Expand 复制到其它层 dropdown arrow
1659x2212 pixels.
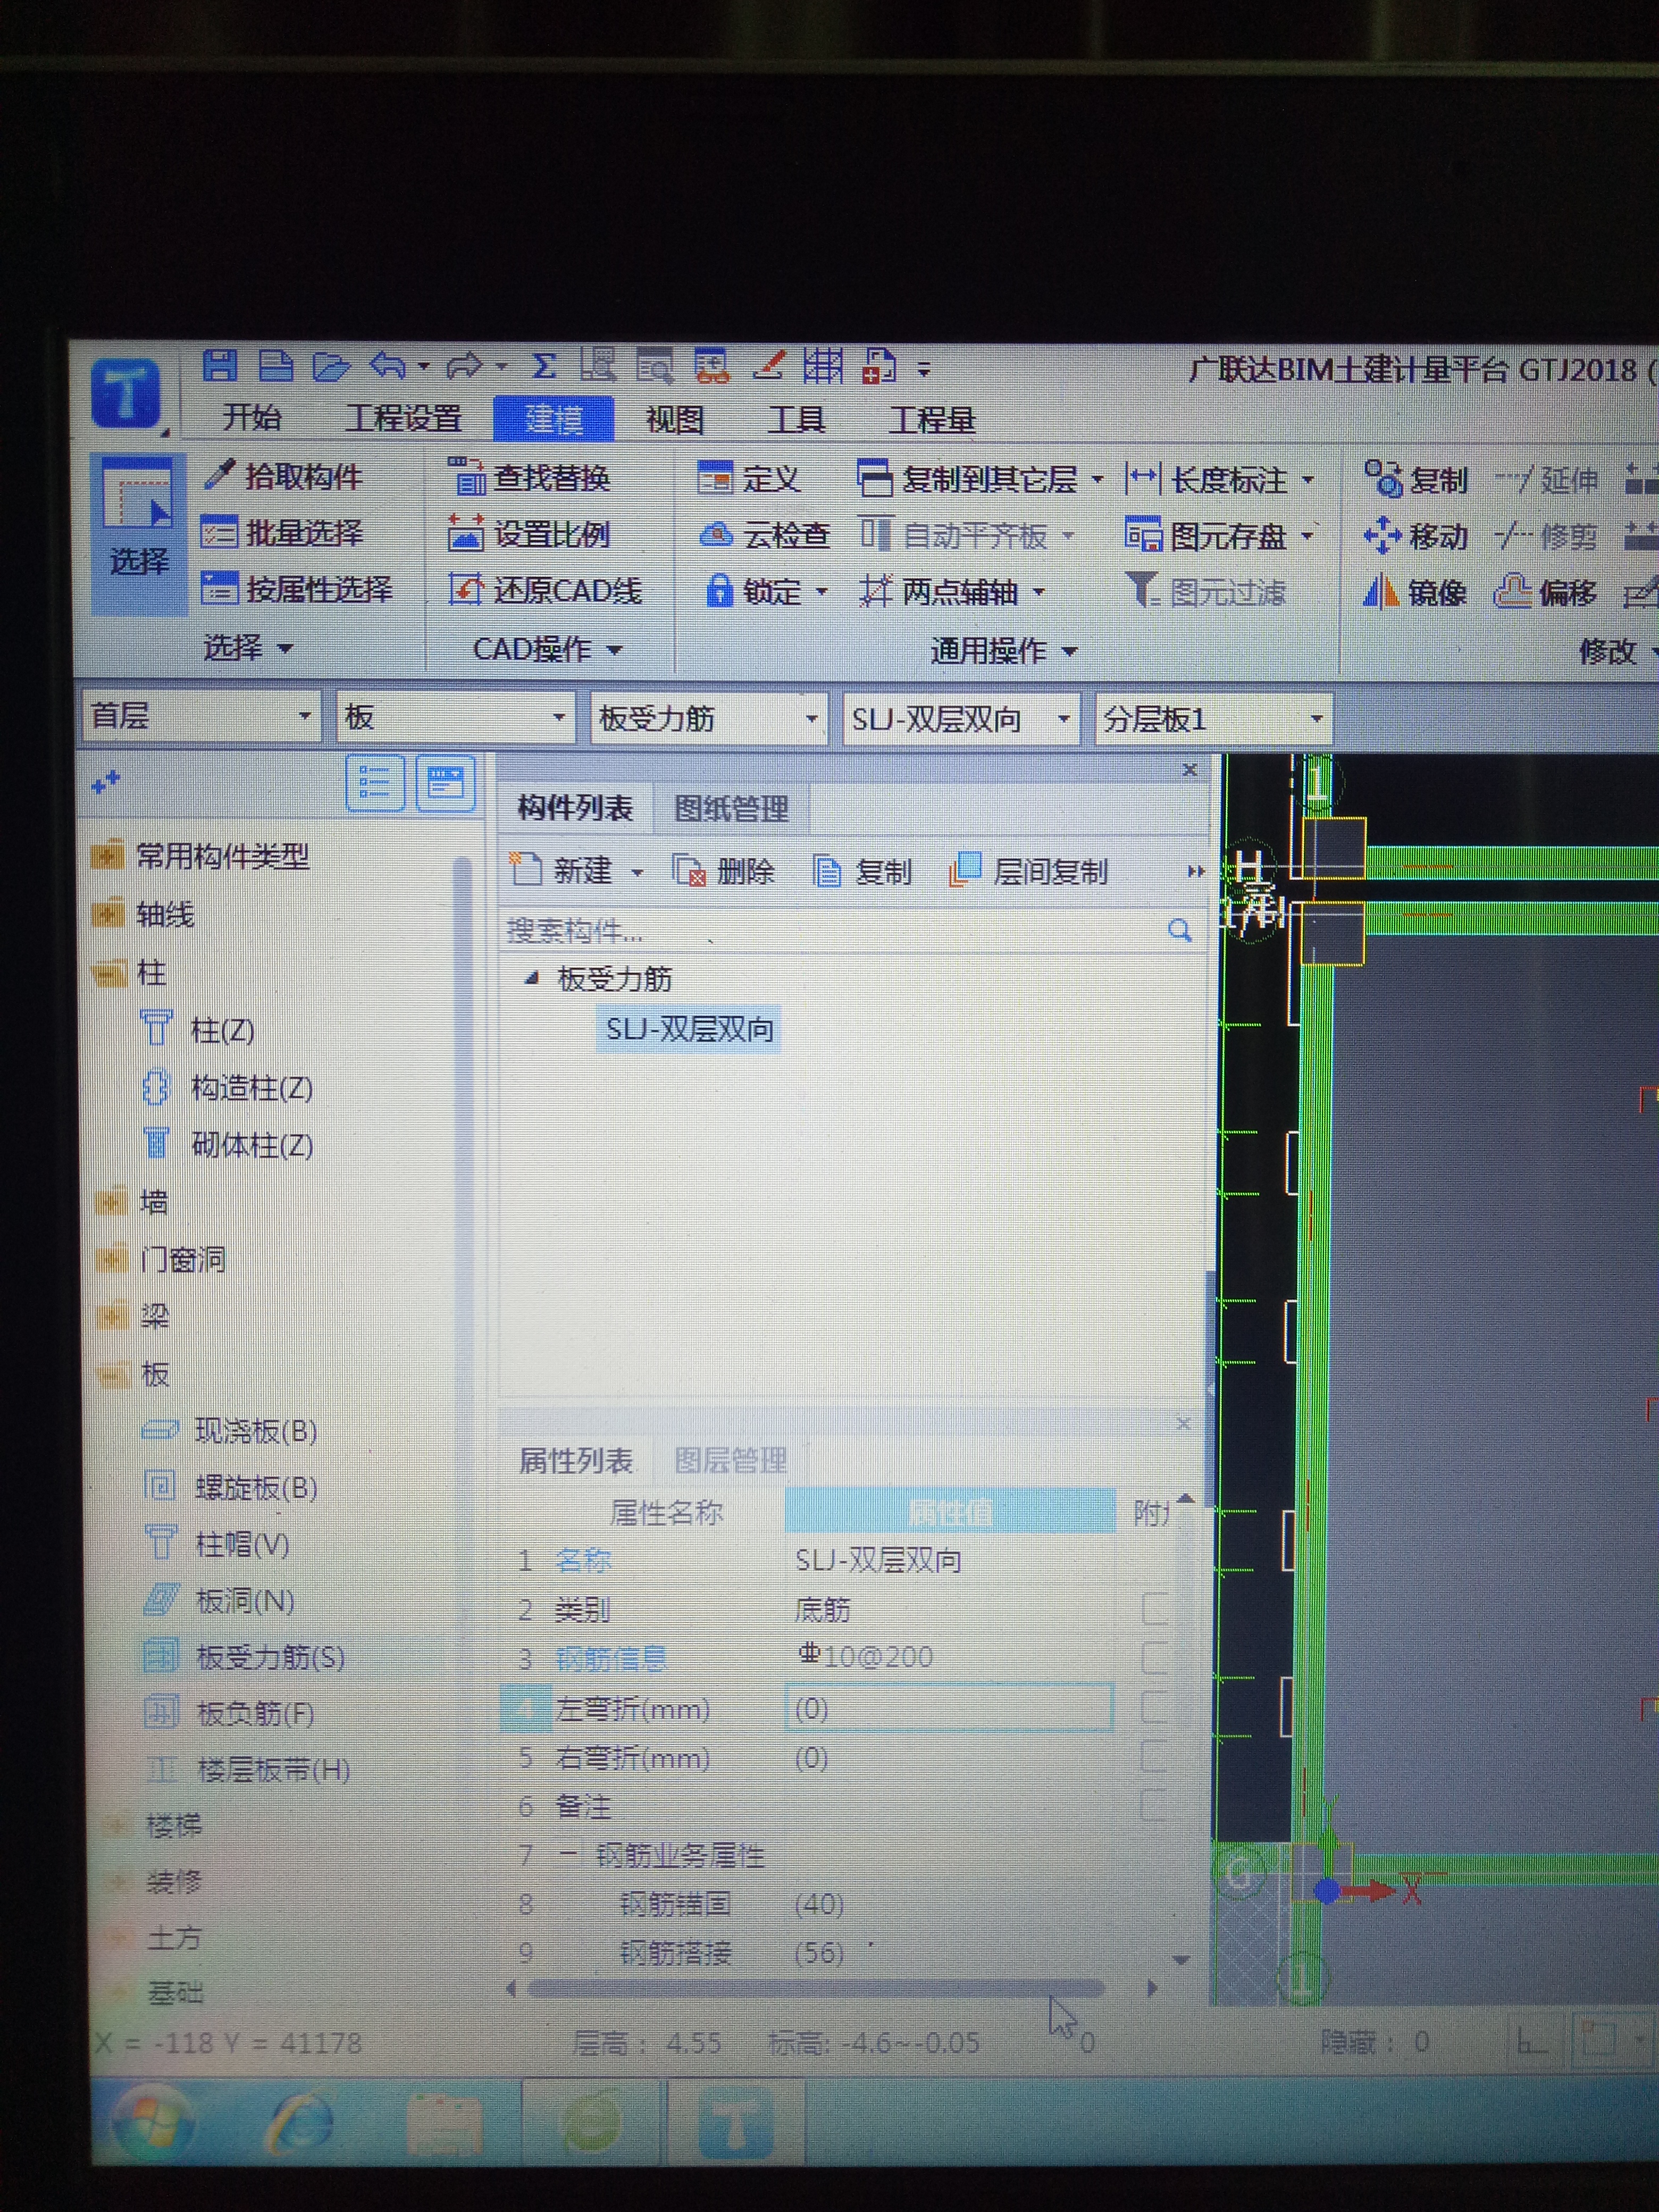click(x=1098, y=480)
